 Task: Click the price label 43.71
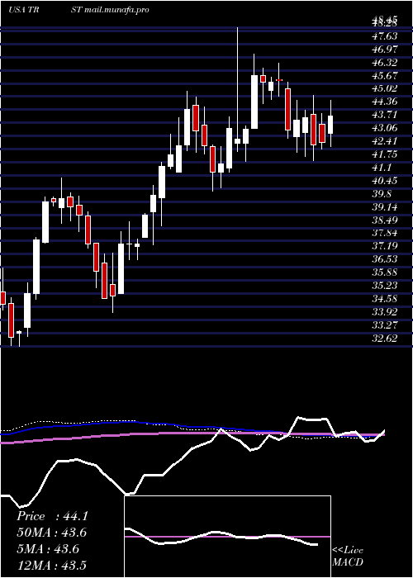[385, 115]
